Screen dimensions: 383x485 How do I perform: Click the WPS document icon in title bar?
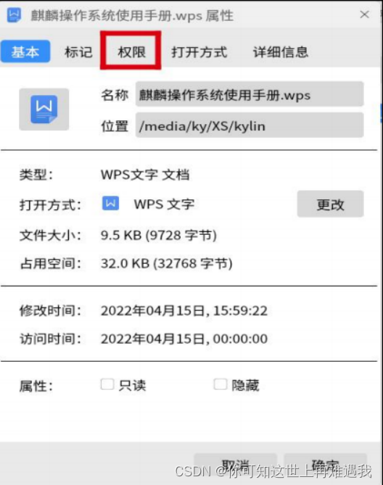coord(15,15)
